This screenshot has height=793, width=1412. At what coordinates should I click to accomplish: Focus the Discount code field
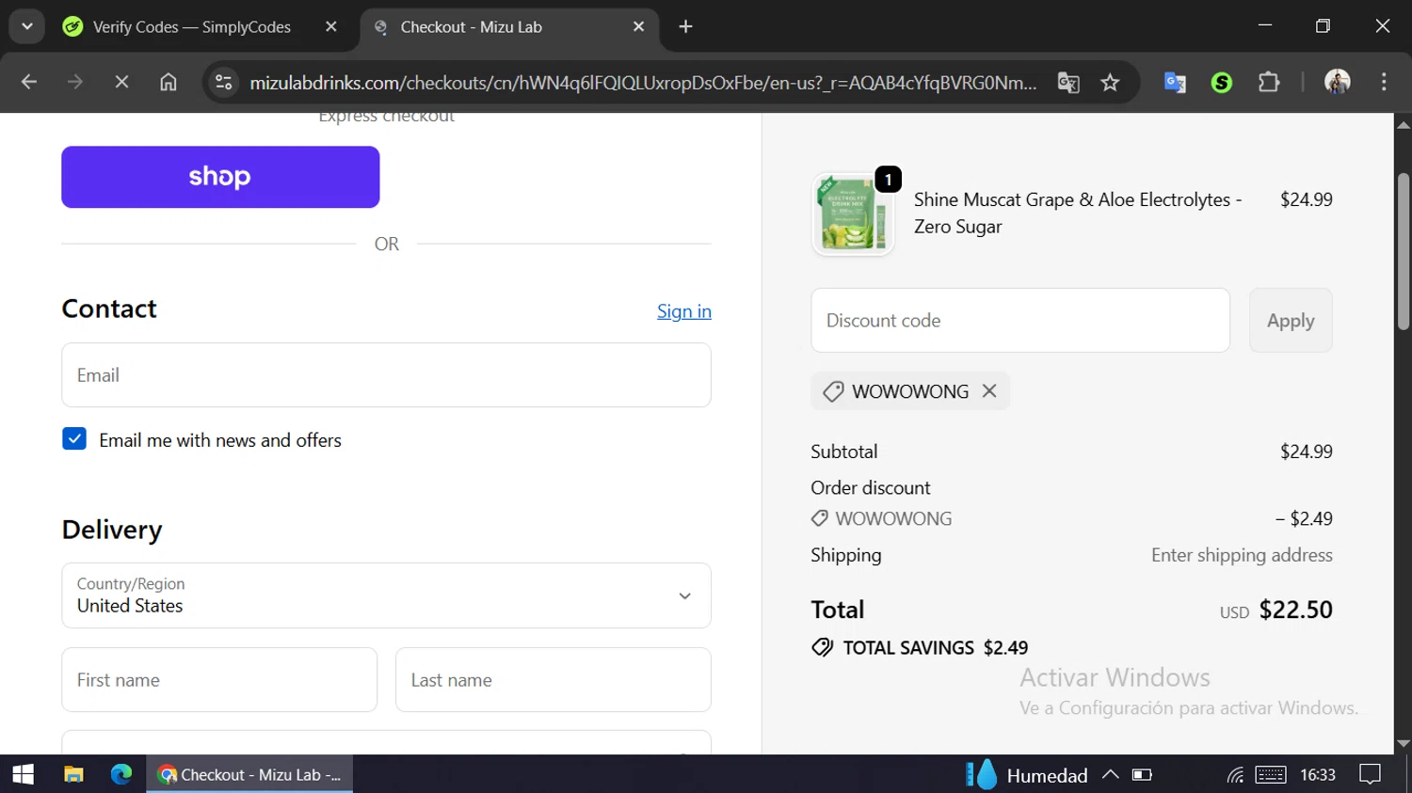(1020, 321)
